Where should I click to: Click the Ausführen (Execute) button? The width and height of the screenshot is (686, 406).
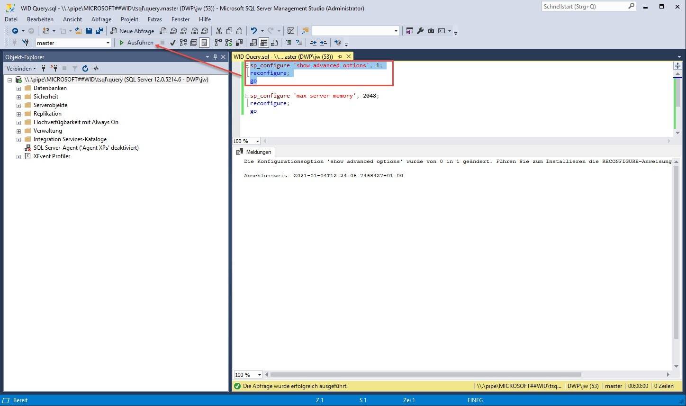136,43
